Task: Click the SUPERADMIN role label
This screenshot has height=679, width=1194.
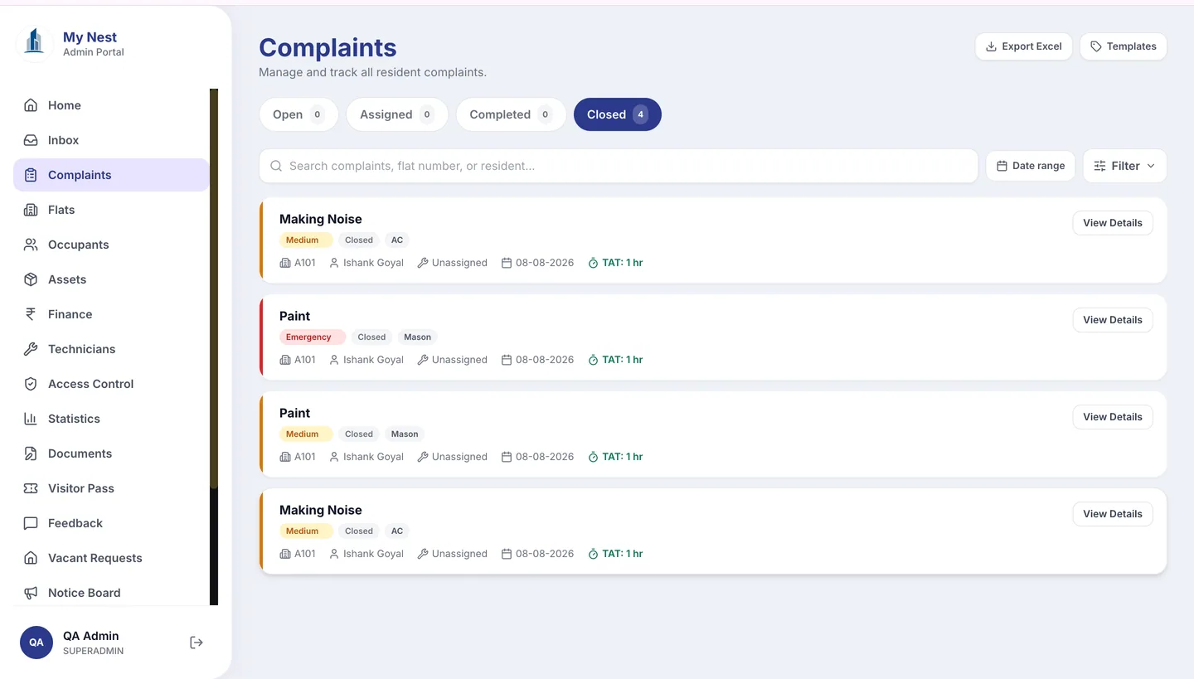Action: click(93, 652)
